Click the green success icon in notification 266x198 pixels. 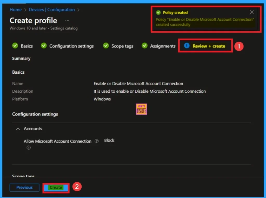[158, 12]
